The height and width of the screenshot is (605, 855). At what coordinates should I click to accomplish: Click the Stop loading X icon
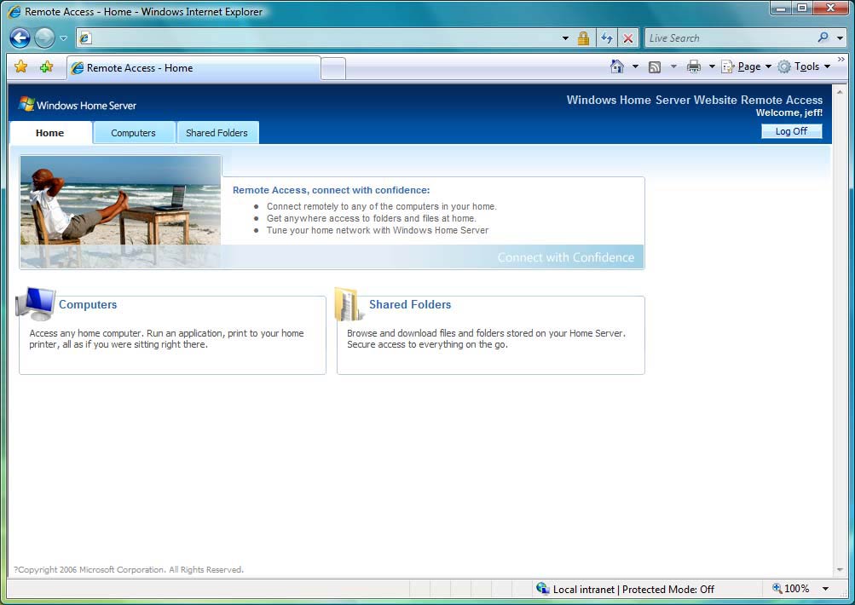tap(628, 38)
